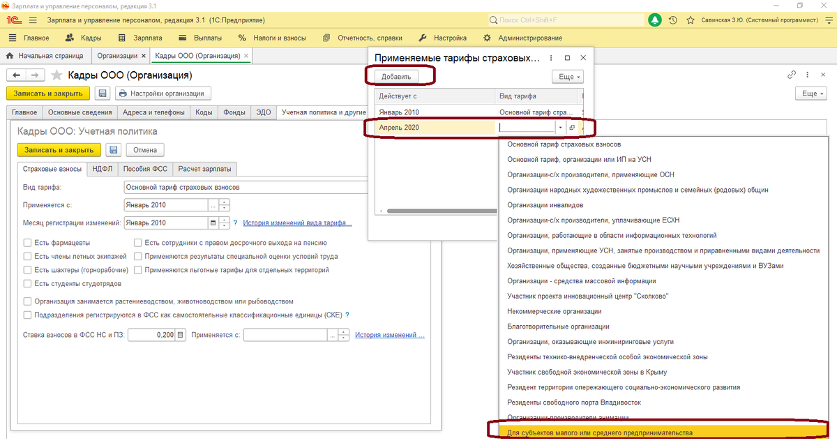Save with floppy icon beside Настройки организации
The image size is (837, 443).
click(103, 93)
